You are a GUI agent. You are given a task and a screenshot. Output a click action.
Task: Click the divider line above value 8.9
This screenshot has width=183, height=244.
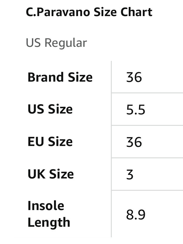tap(147, 190)
